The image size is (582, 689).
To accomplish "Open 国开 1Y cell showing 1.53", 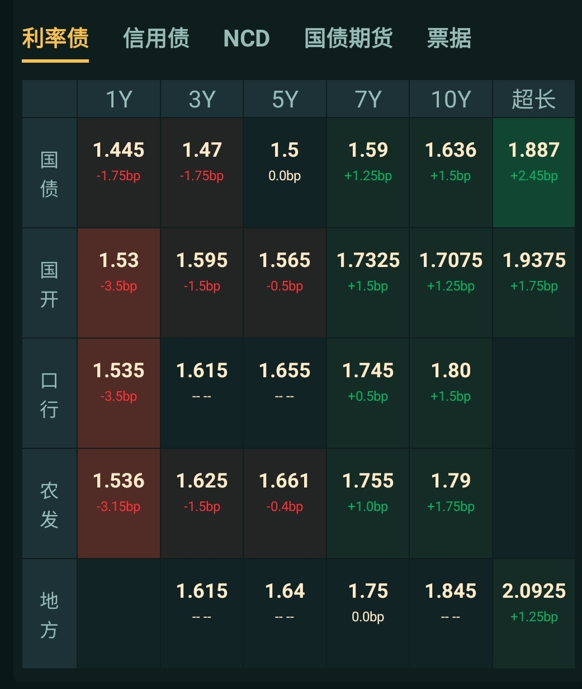I will click(x=119, y=271).
